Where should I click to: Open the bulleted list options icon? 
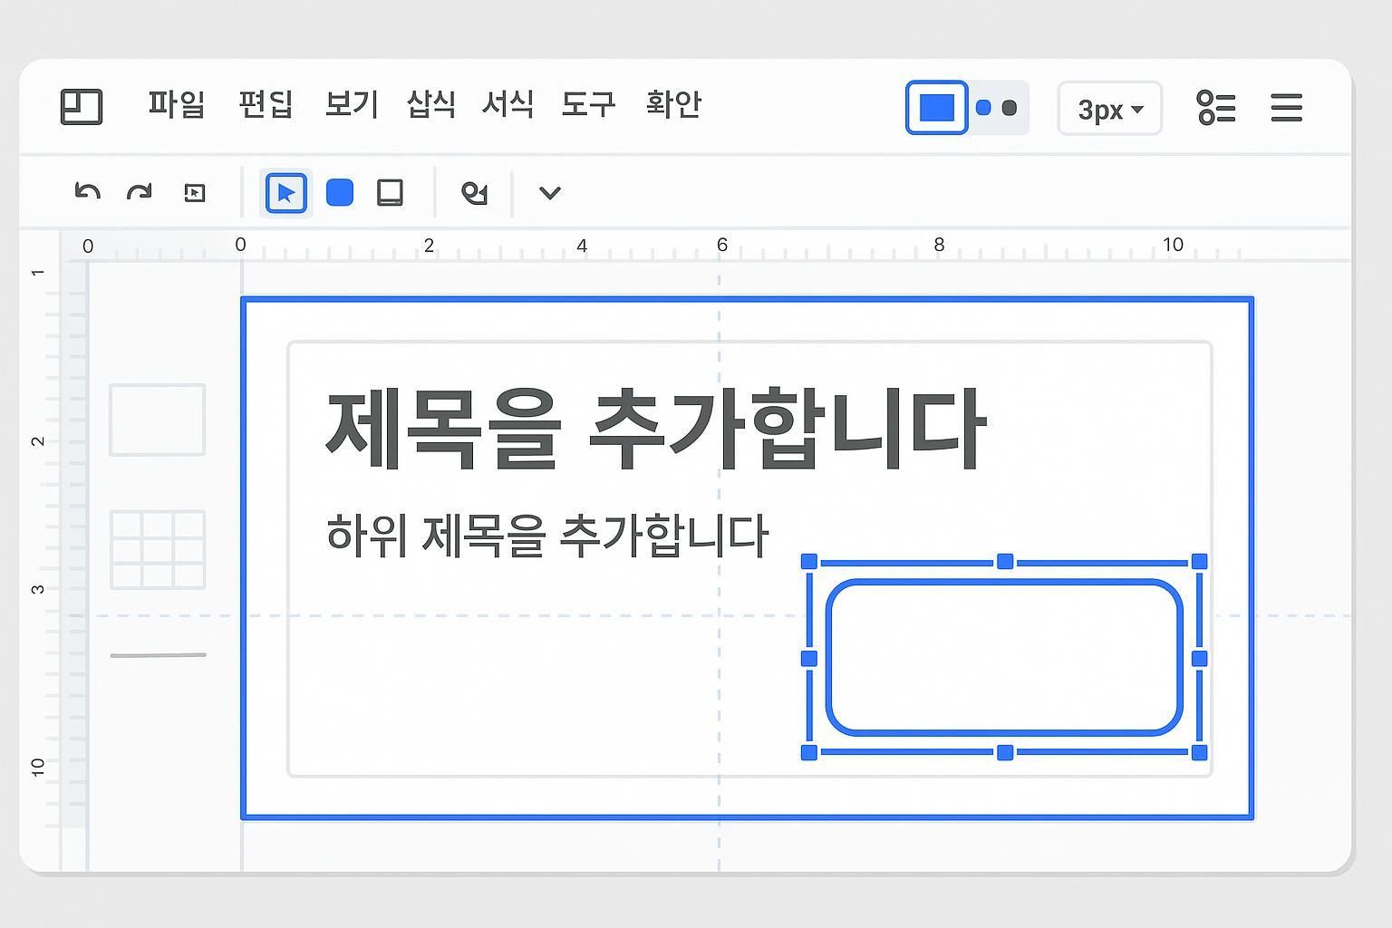tap(1215, 108)
